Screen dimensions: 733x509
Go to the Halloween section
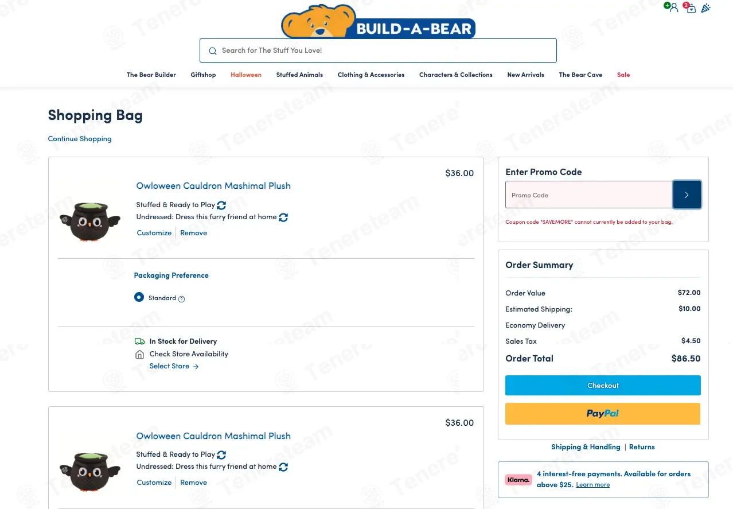pos(246,75)
